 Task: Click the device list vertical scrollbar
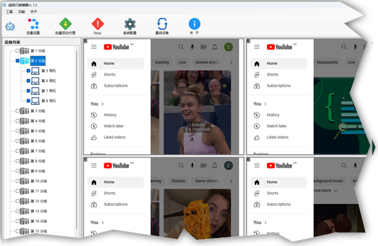tap(76, 140)
